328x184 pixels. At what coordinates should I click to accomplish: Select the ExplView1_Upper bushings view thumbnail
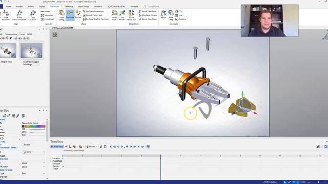pos(31,51)
